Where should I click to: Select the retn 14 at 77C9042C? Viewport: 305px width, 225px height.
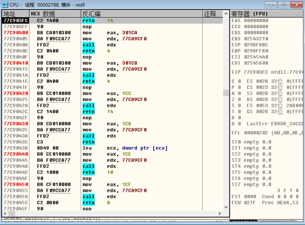click(98, 111)
